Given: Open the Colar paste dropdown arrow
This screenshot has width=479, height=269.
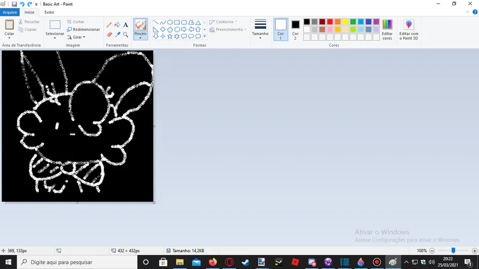Looking at the screenshot, I should [9, 38].
